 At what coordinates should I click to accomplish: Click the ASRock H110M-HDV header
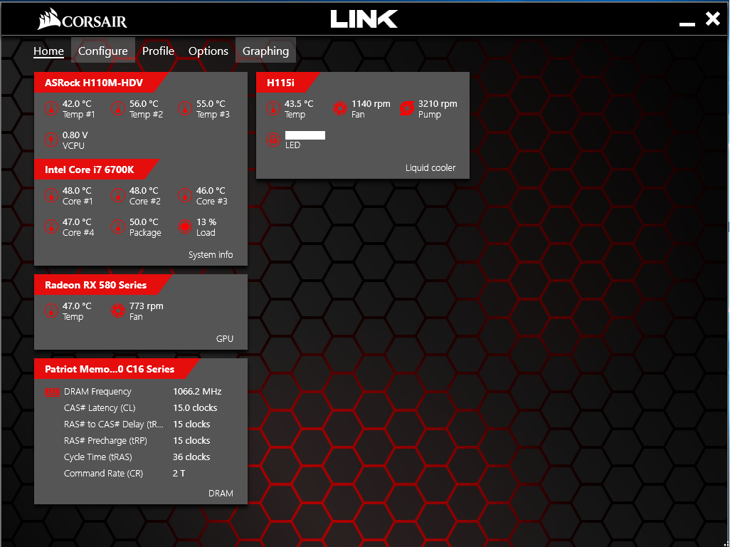point(94,83)
